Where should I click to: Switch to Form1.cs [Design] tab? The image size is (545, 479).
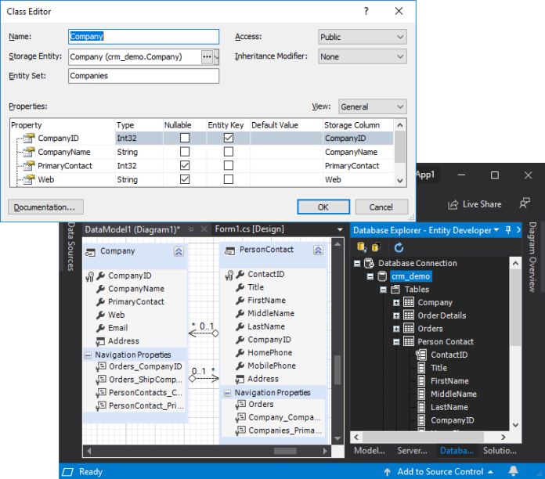pos(250,229)
